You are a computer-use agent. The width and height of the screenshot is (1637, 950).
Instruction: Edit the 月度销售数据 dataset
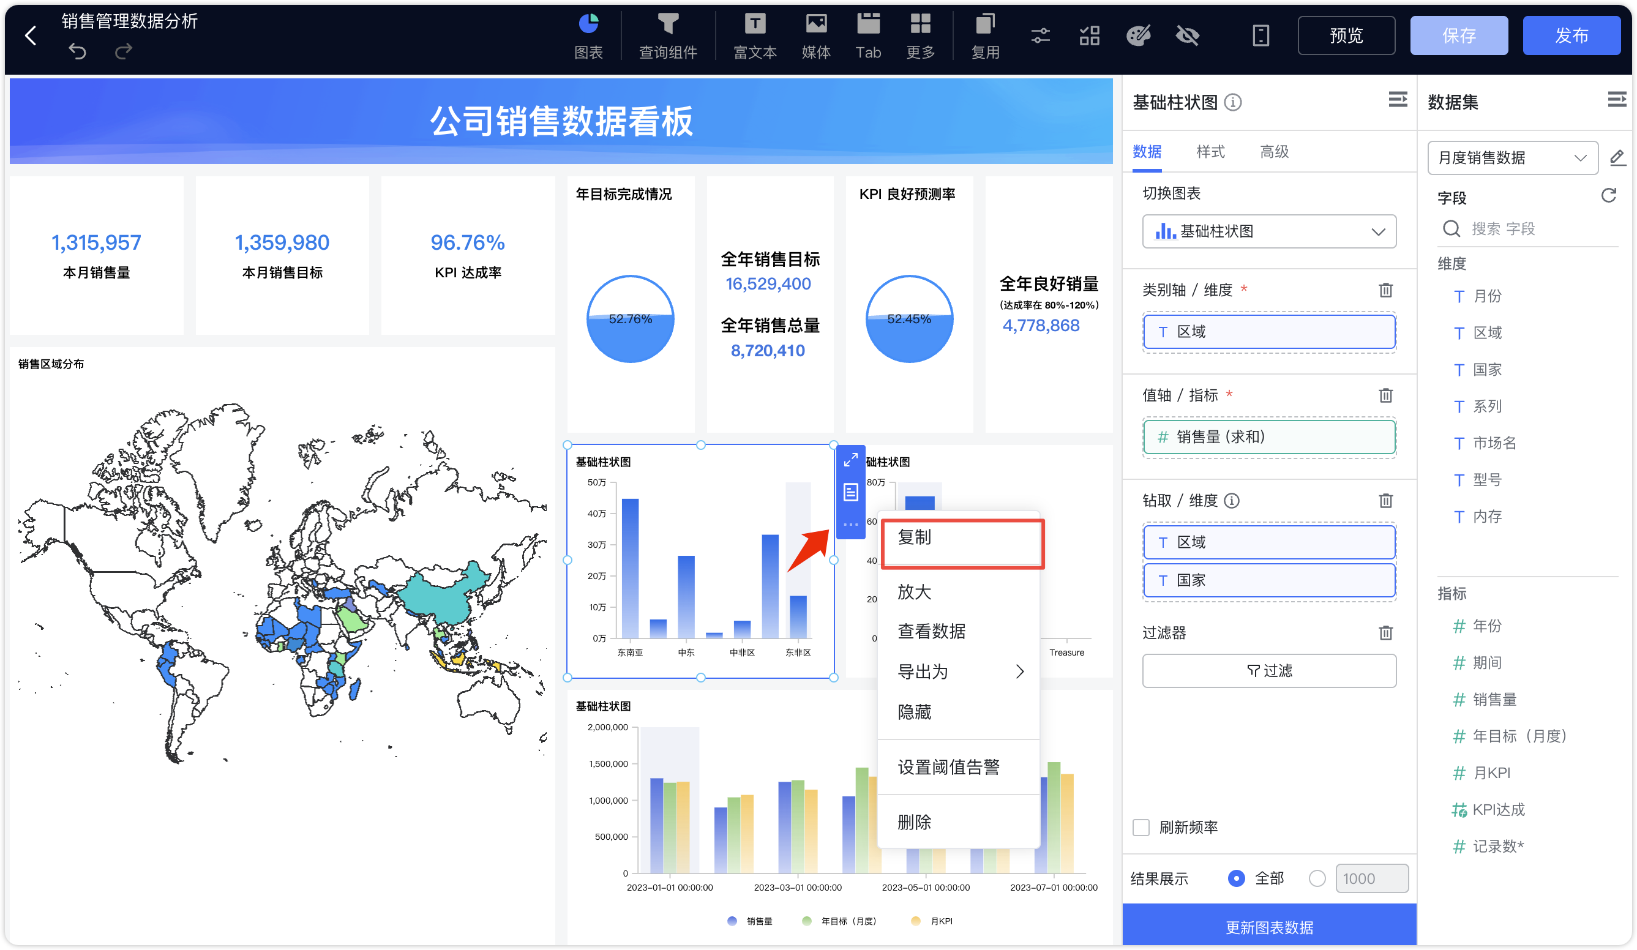pos(1617,158)
